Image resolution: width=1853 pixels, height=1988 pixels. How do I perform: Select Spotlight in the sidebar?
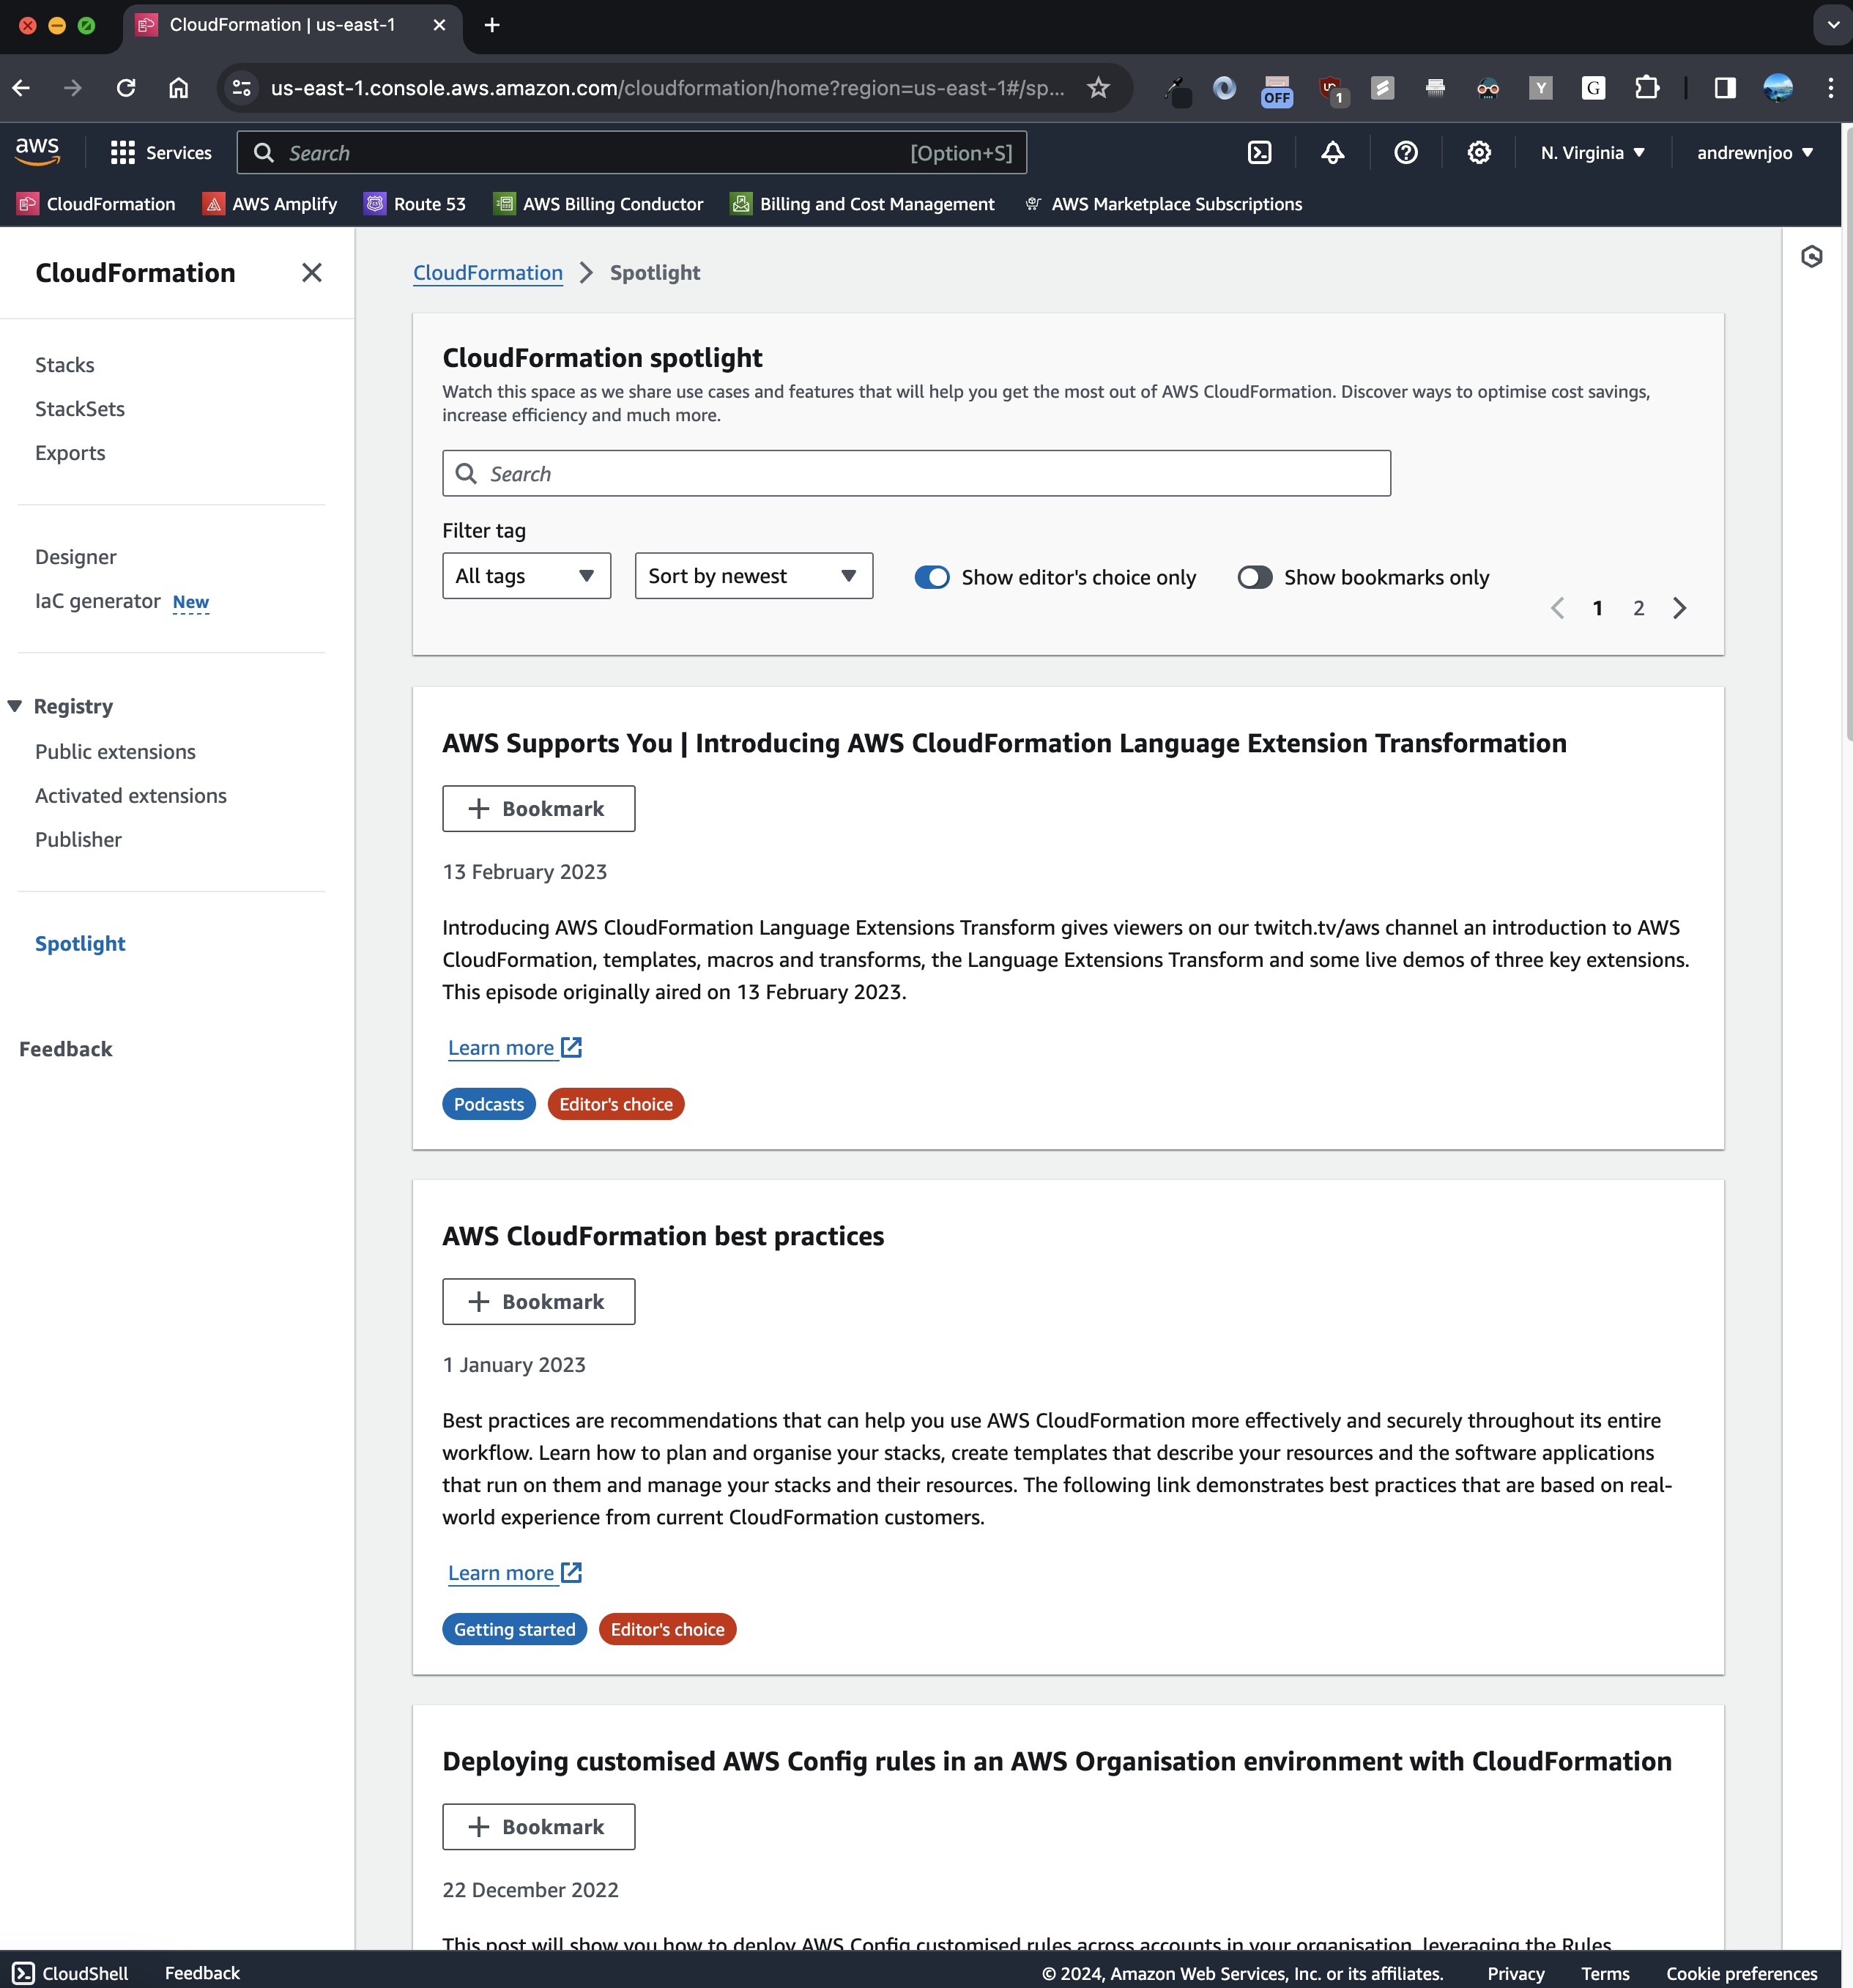[80, 944]
